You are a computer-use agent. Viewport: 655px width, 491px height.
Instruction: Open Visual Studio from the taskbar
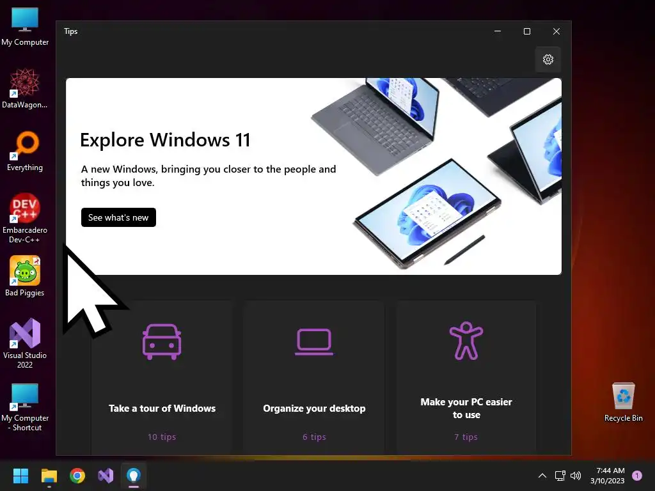(106, 476)
